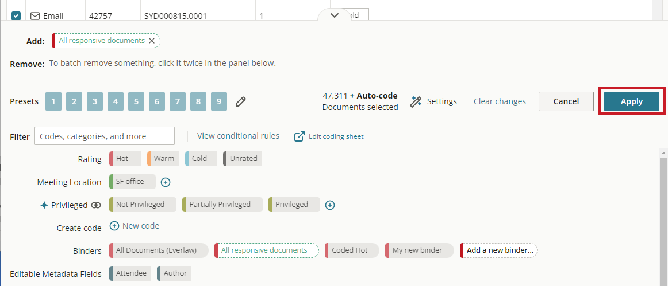This screenshot has width=668, height=286.
Task: Open the Auto-code Settings wand icon
Action: point(416,101)
